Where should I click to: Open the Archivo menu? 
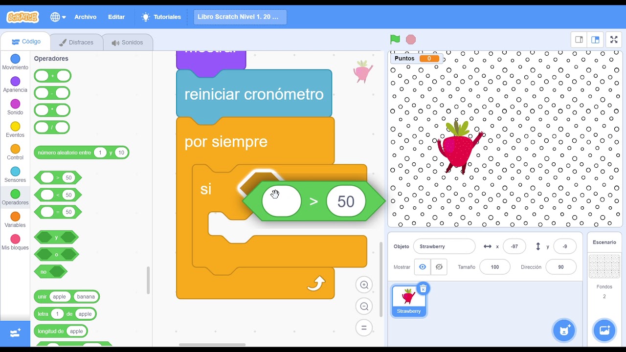pyautogui.click(x=85, y=17)
